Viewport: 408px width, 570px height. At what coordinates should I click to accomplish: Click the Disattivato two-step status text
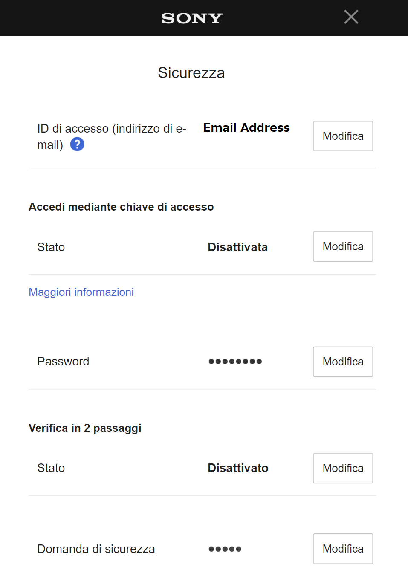pyautogui.click(x=238, y=468)
